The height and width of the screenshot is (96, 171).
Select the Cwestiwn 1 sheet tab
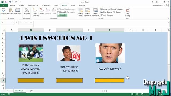pyautogui.click(x=20, y=91)
